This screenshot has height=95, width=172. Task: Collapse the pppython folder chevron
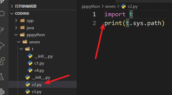(x=16, y=35)
